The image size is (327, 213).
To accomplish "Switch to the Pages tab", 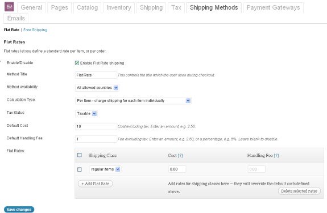I will [x=60, y=8].
